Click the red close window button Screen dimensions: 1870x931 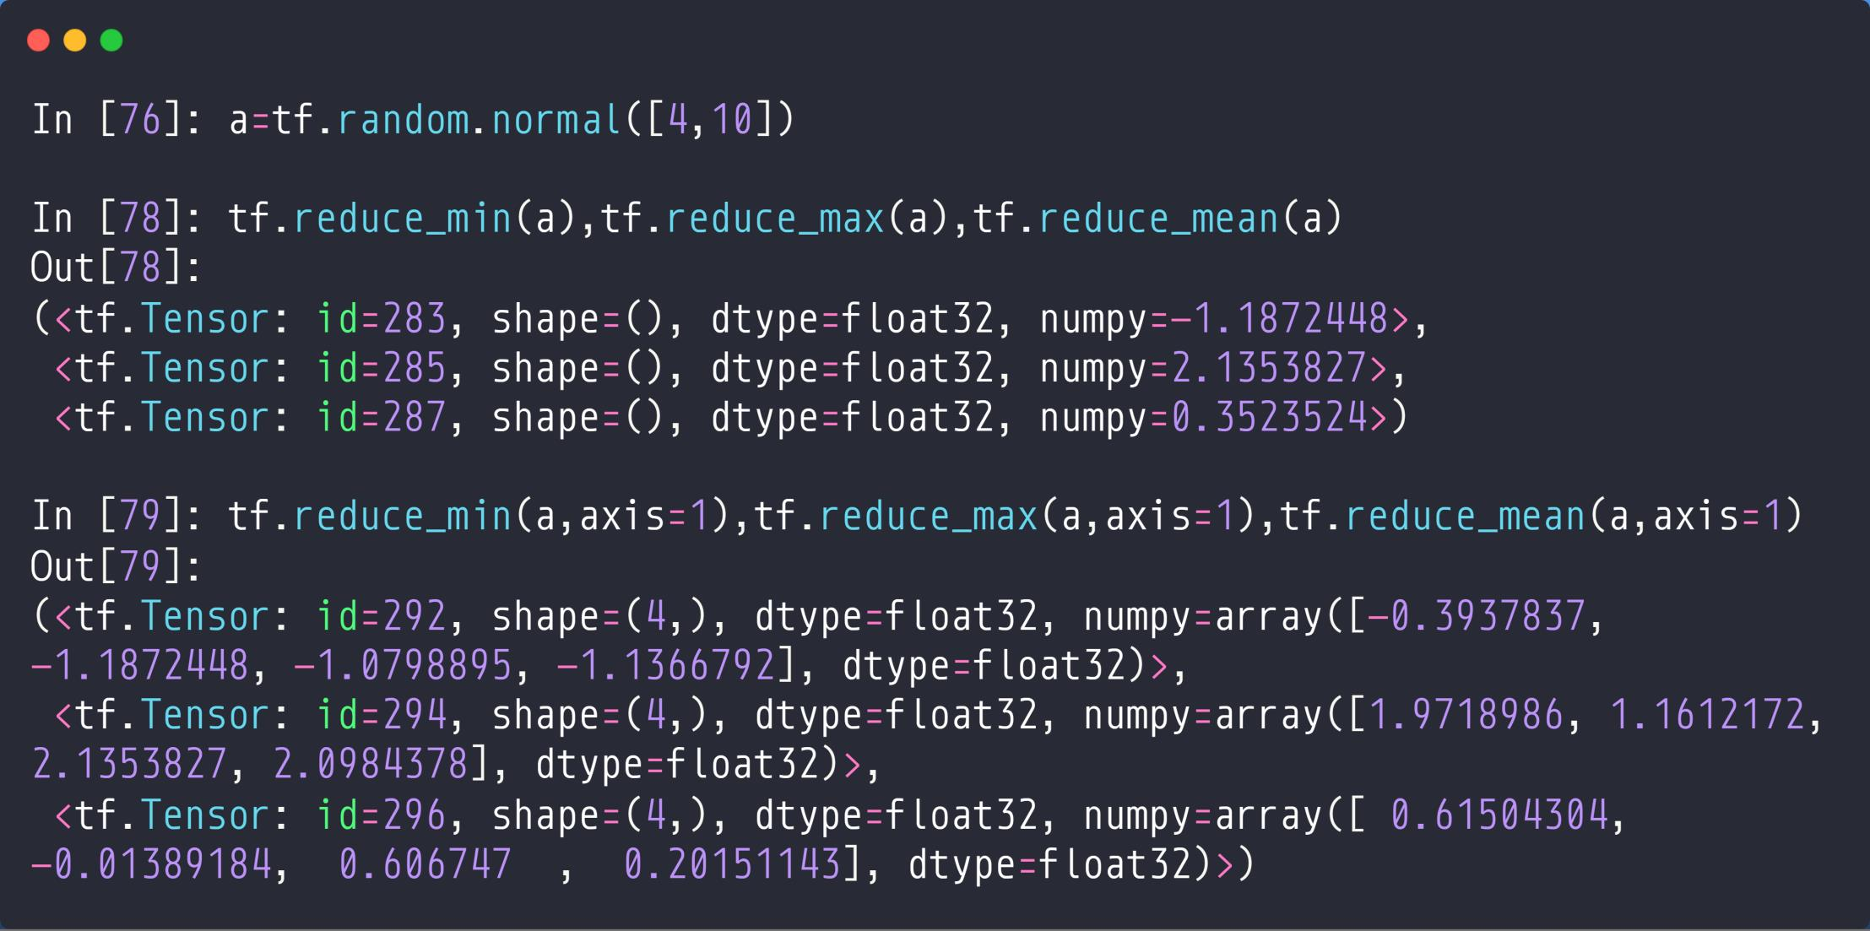pyautogui.click(x=38, y=39)
